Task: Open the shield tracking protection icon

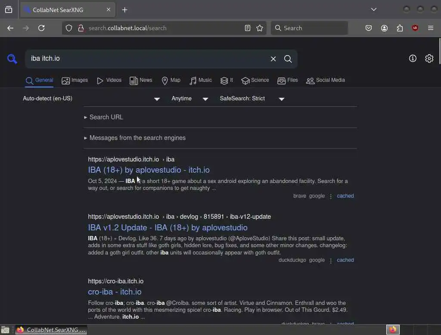Action: click(x=69, y=28)
